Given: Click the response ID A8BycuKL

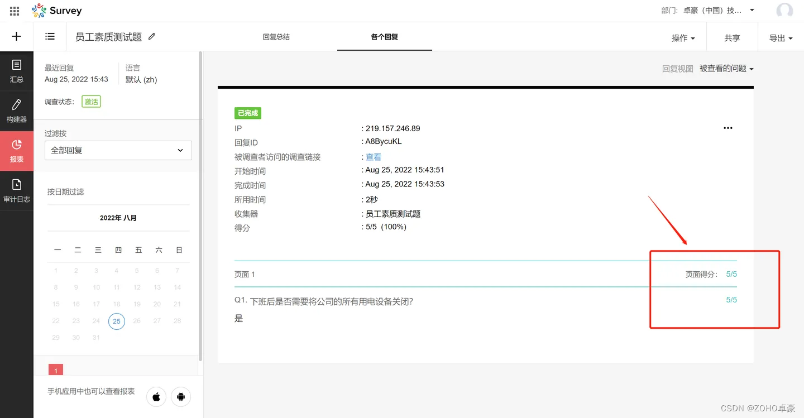Looking at the screenshot, I should [384, 142].
